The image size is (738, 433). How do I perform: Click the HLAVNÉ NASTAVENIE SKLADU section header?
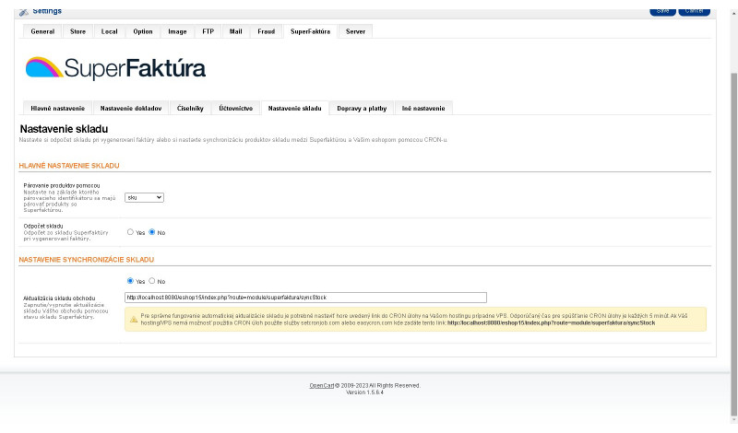point(69,166)
